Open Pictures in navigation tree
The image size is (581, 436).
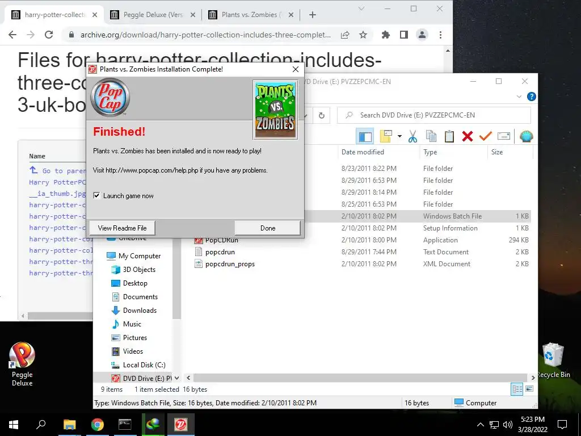(135, 338)
